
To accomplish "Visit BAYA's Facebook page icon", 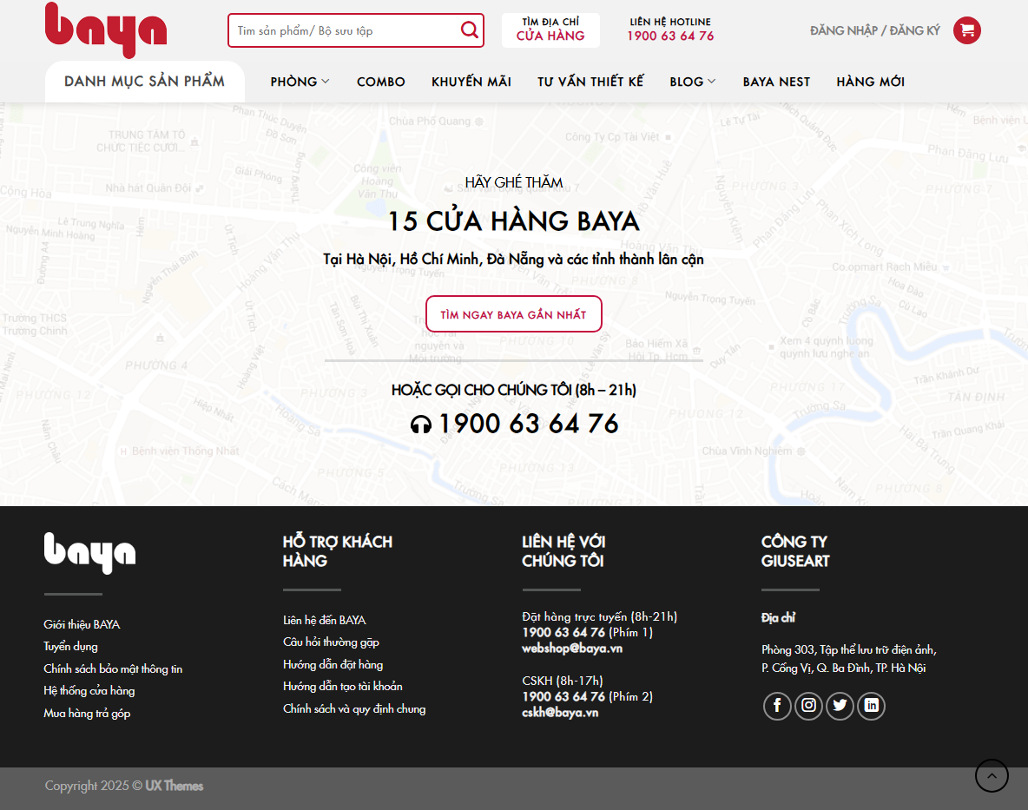I will [x=777, y=706].
